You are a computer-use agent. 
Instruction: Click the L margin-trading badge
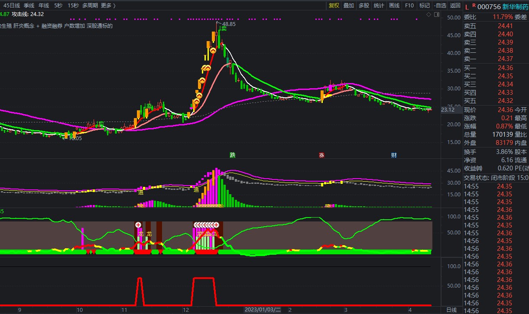(x=467, y=7)
